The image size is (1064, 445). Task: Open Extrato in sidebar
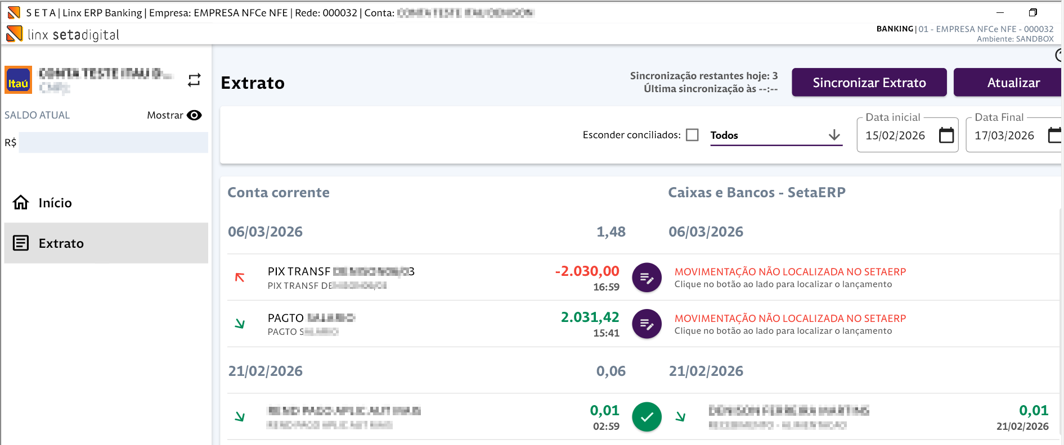point(106,243)
